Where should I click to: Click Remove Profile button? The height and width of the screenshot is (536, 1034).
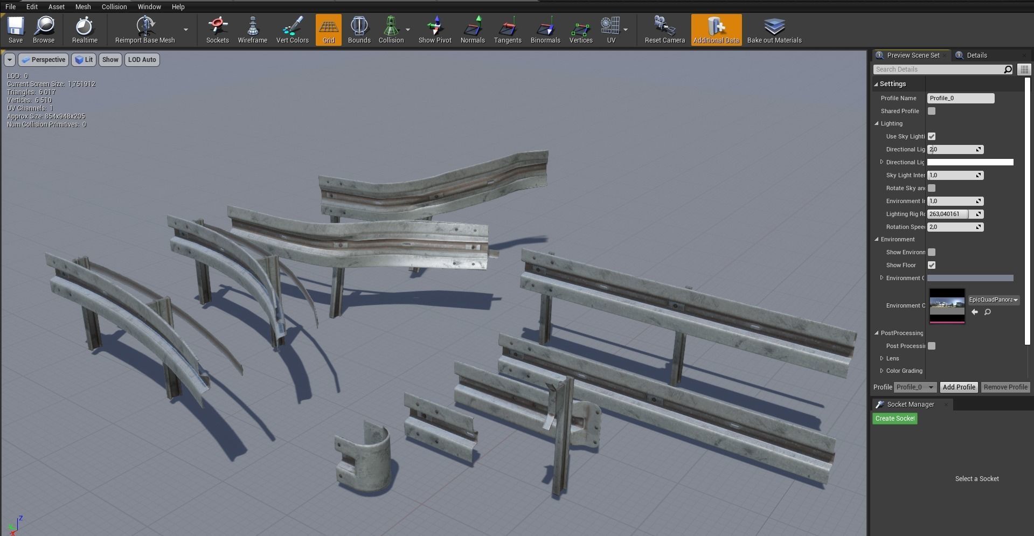pos(1005,387)
